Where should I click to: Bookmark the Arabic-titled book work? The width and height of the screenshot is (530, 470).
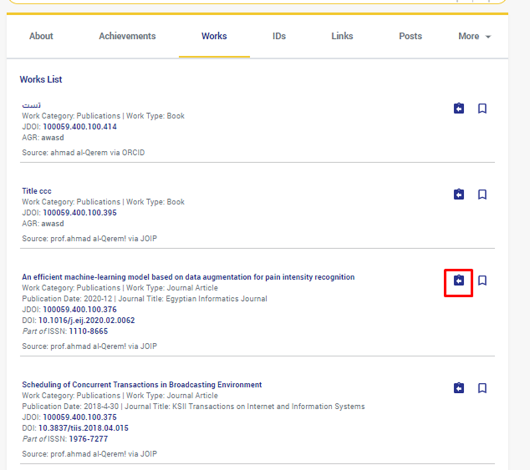[482, 108]
